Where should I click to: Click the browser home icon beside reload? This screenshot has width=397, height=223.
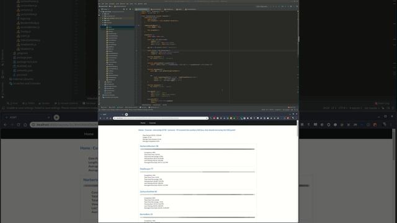pos(110,118)
